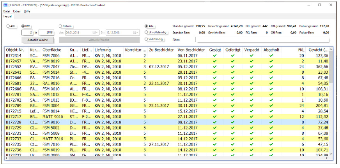Click Von Beschichter date 15.12.2017
This screenshot has height=168, width=340.
[x=188, y=111]
